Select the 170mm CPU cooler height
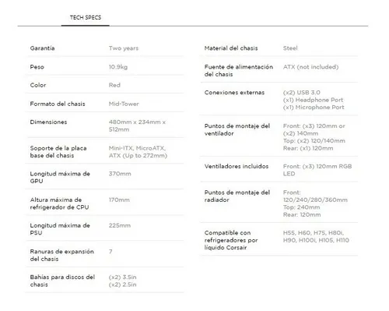 coord(119,200)
